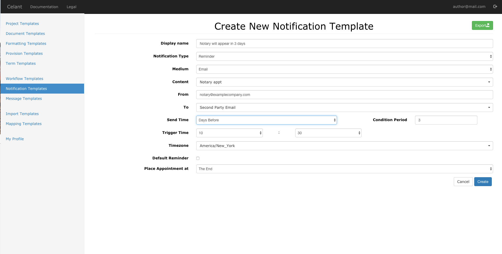Expand the Content dropdown
This screenshot has height=254, width=502.
pos(344,82)
